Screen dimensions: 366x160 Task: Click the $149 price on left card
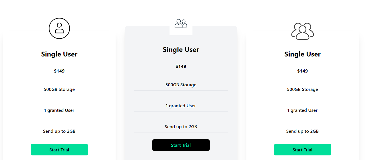59,71
